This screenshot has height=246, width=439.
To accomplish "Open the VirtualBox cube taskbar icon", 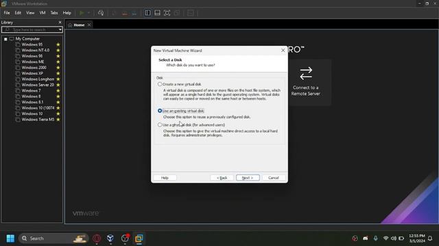I will (x=110, y=238).
